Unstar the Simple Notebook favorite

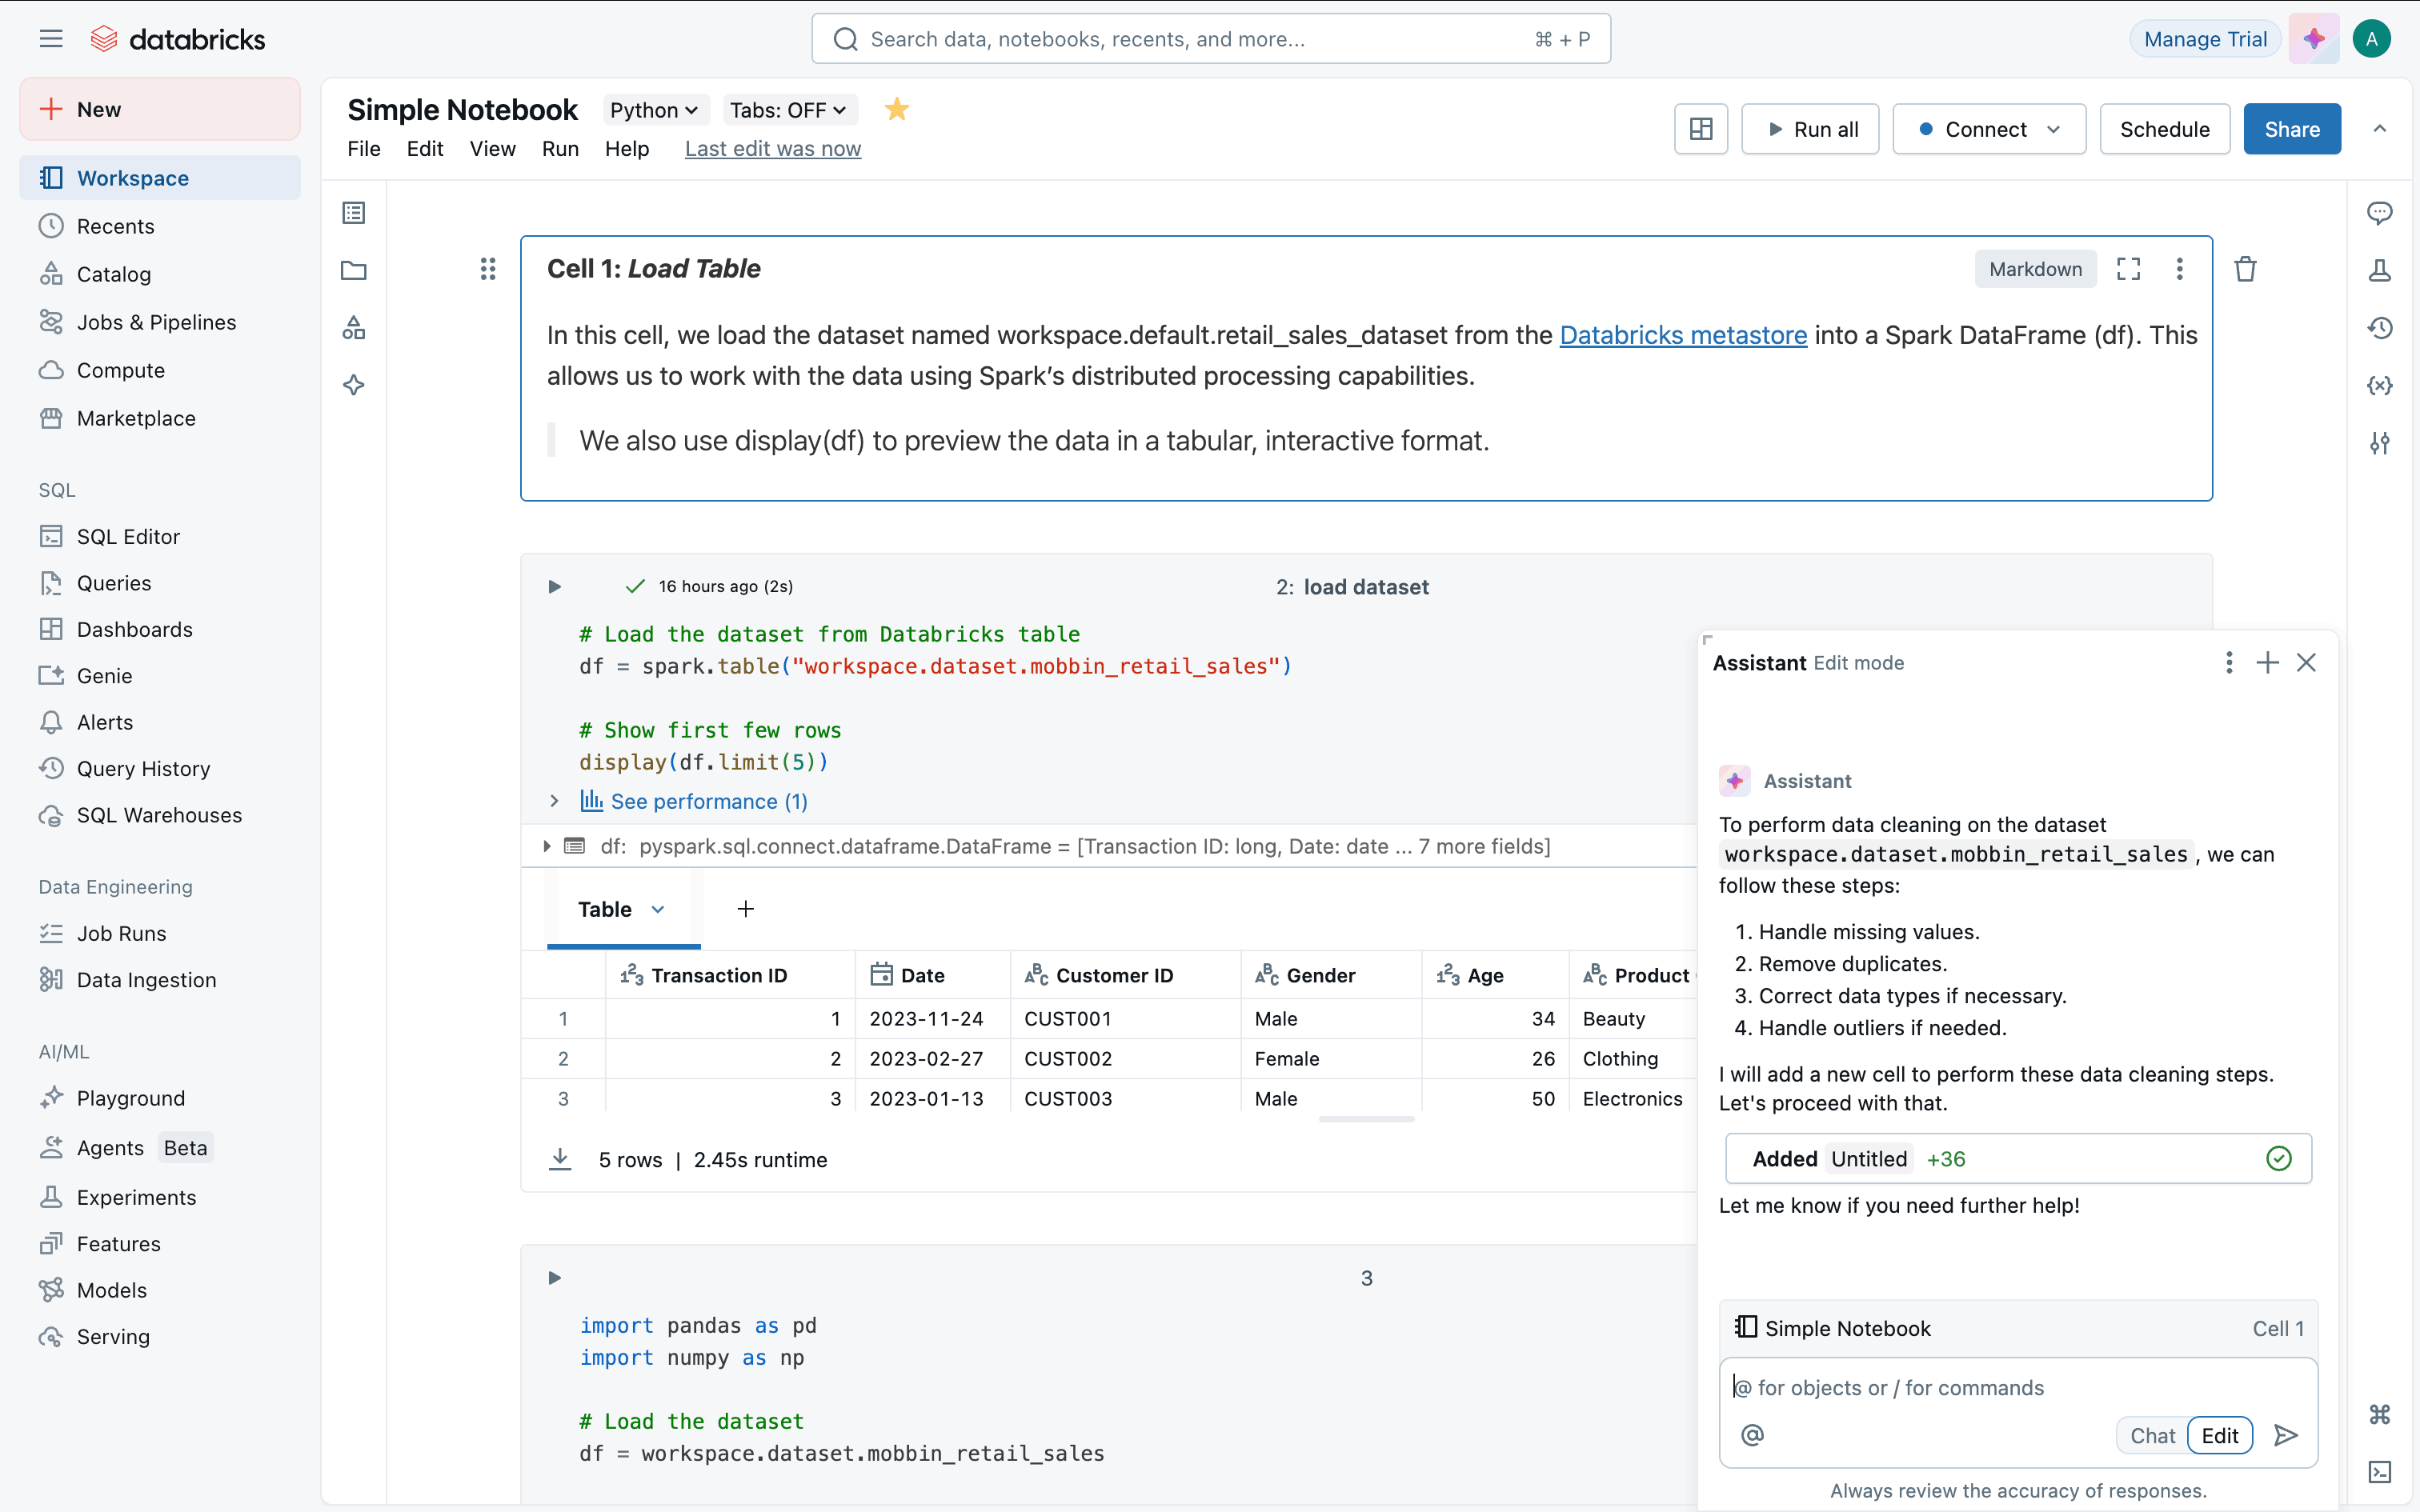pyautogui.click(x=897, y=109)
